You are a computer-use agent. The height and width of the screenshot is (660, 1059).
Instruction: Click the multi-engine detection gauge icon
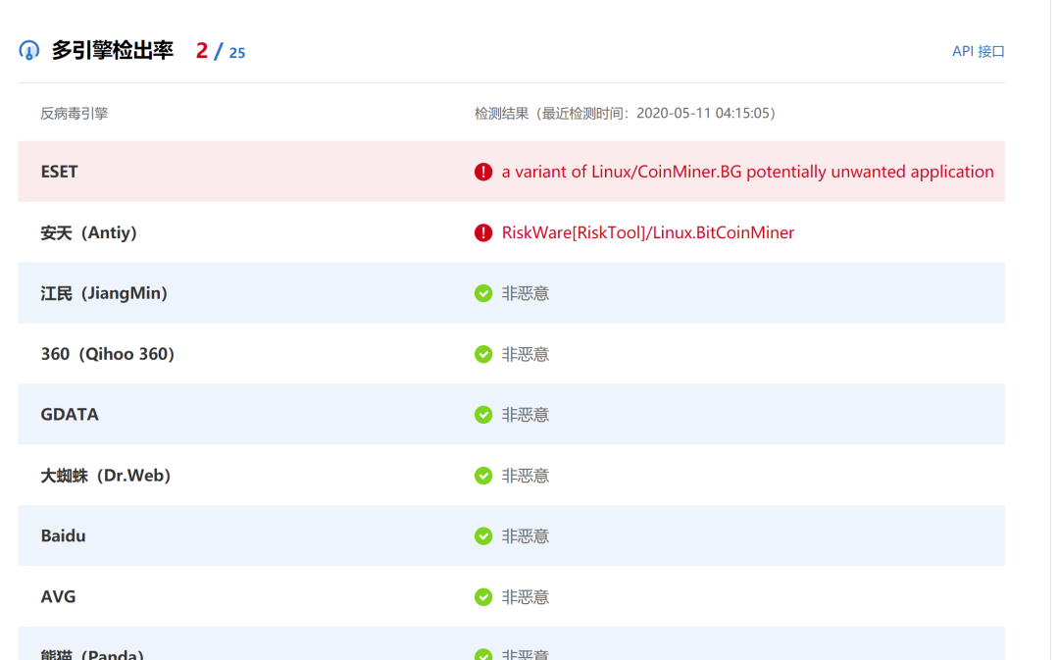pos(29,51)
